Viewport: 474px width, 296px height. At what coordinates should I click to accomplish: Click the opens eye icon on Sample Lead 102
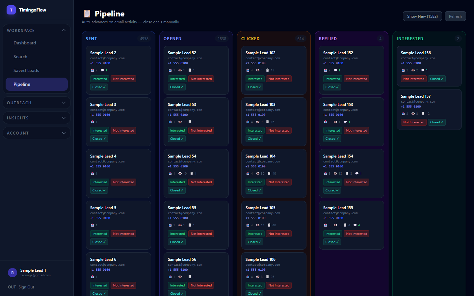click(x=258, y=70)
